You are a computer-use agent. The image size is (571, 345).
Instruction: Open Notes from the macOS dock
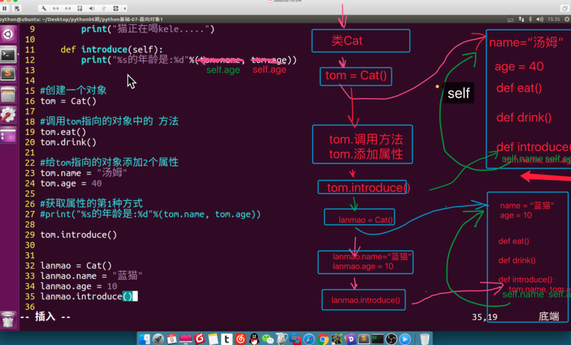(213, 339)
